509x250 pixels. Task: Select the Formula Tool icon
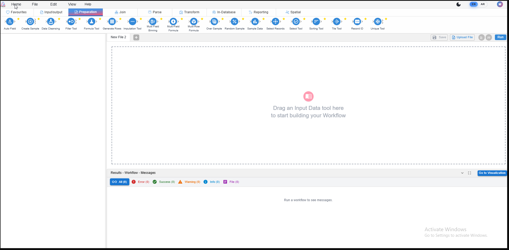(92, 22)
